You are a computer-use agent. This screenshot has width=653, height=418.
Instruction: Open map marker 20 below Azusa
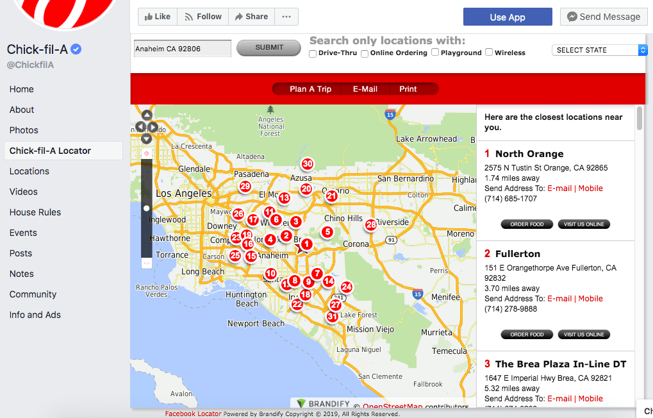pyautogui.click(x=306, y=189)
